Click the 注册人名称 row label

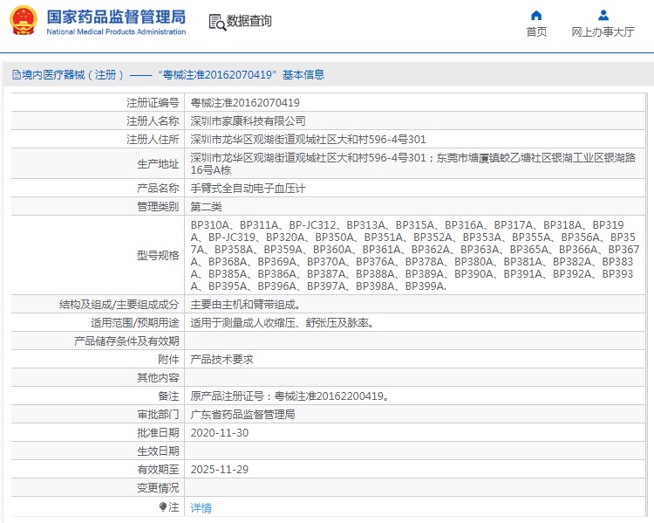tap(153, 121)
